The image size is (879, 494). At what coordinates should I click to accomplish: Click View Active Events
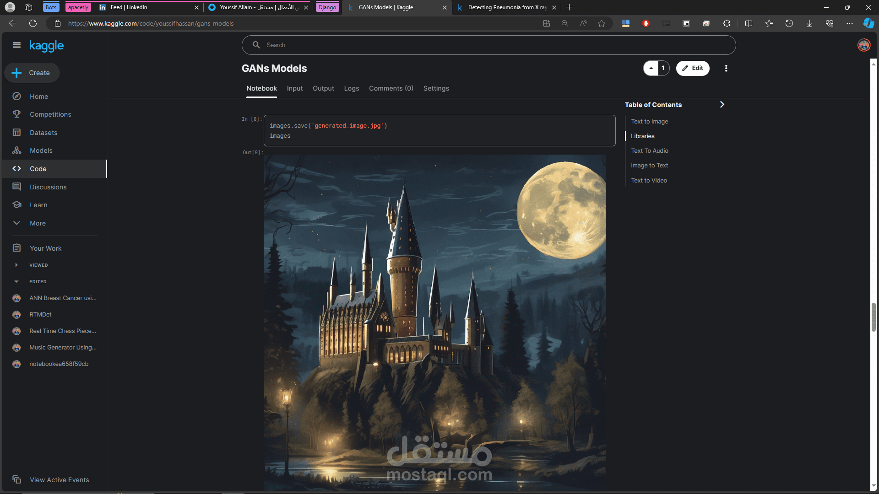(59, 480)
